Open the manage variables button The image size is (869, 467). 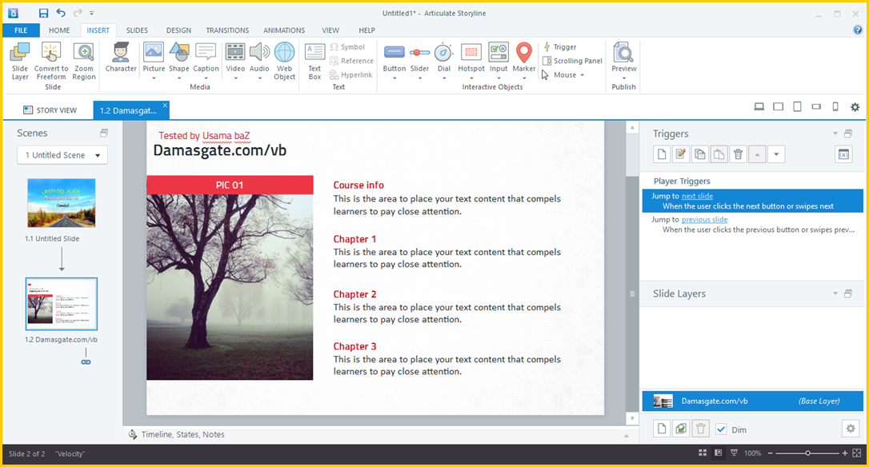coord(843,154)
